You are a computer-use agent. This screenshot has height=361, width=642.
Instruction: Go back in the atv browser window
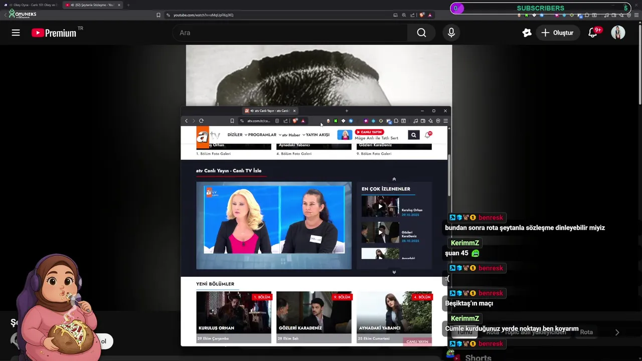pyautogui.click(x=186, y=121)
